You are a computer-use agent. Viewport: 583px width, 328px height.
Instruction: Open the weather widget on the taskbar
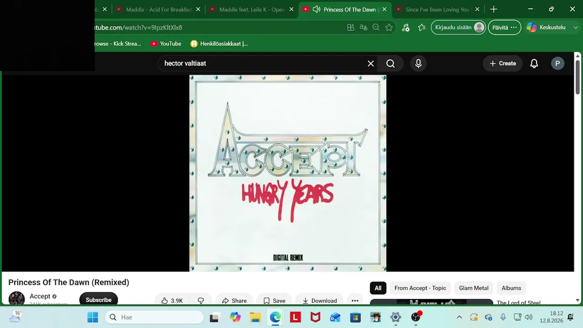pyautogui.click(x=15, y=317)
